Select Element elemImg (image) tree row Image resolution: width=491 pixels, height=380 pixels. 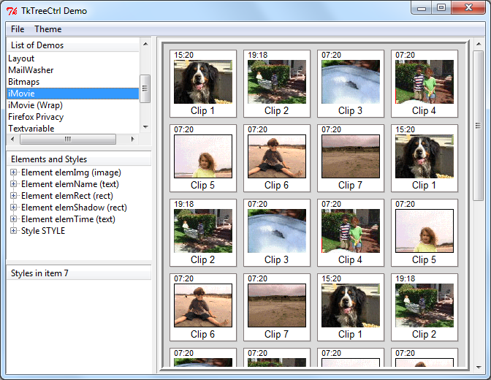[71, 172]
